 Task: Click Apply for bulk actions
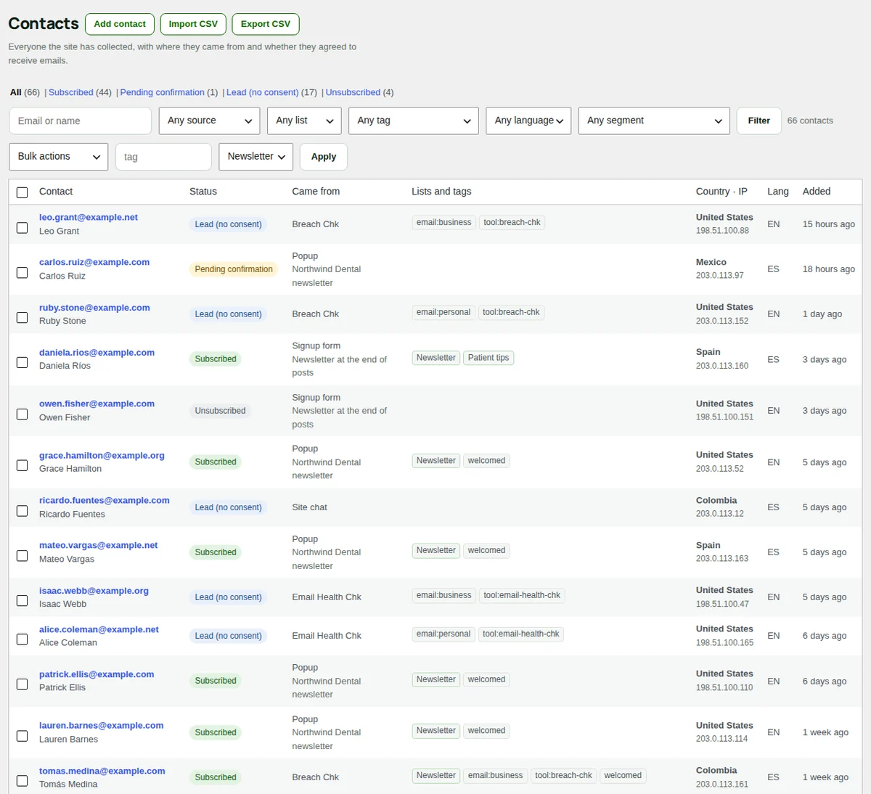tap(324, 157)
